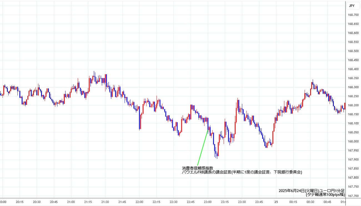Select the 167.700 price axis label
This screenshot has width=361, height=206.
point(353,196)
